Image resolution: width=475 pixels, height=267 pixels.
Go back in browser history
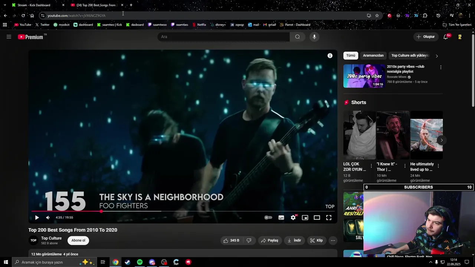[x=5, y=16]
